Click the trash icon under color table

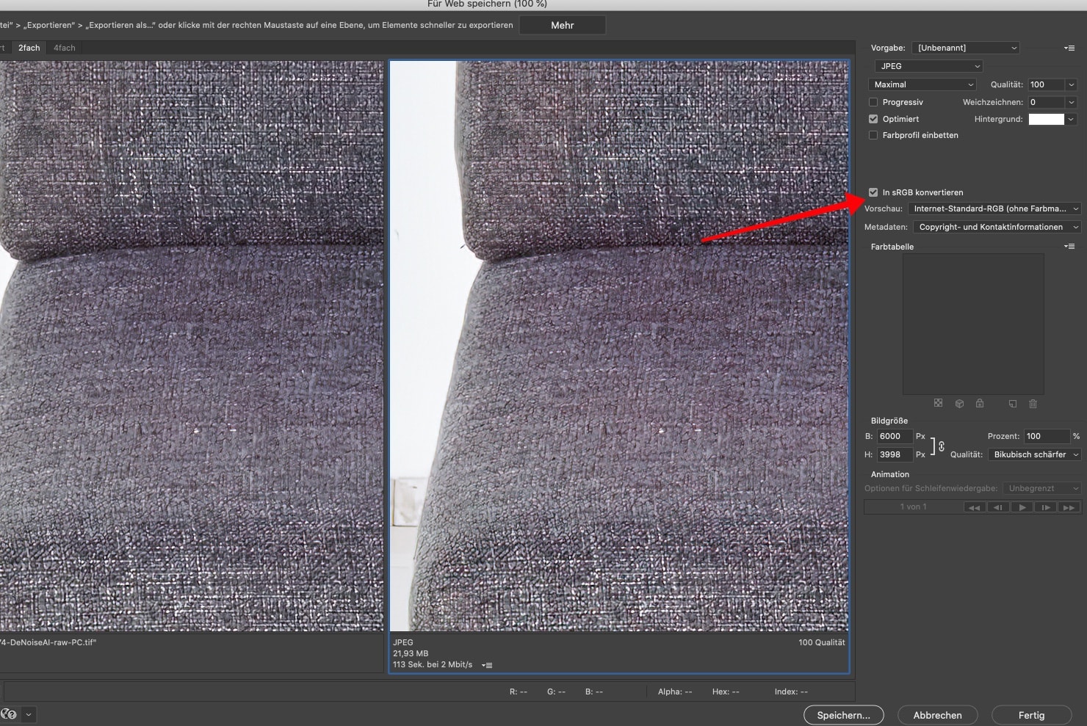(x=1033, y=404)
